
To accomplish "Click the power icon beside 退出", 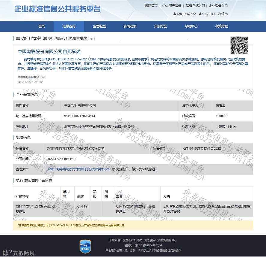I will pos(219,14).
